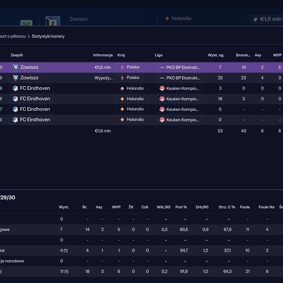Click the Keuken Kampioen logo in the 18-appearances row
This screenshot has width=283, height=283.
coord(162,99)
